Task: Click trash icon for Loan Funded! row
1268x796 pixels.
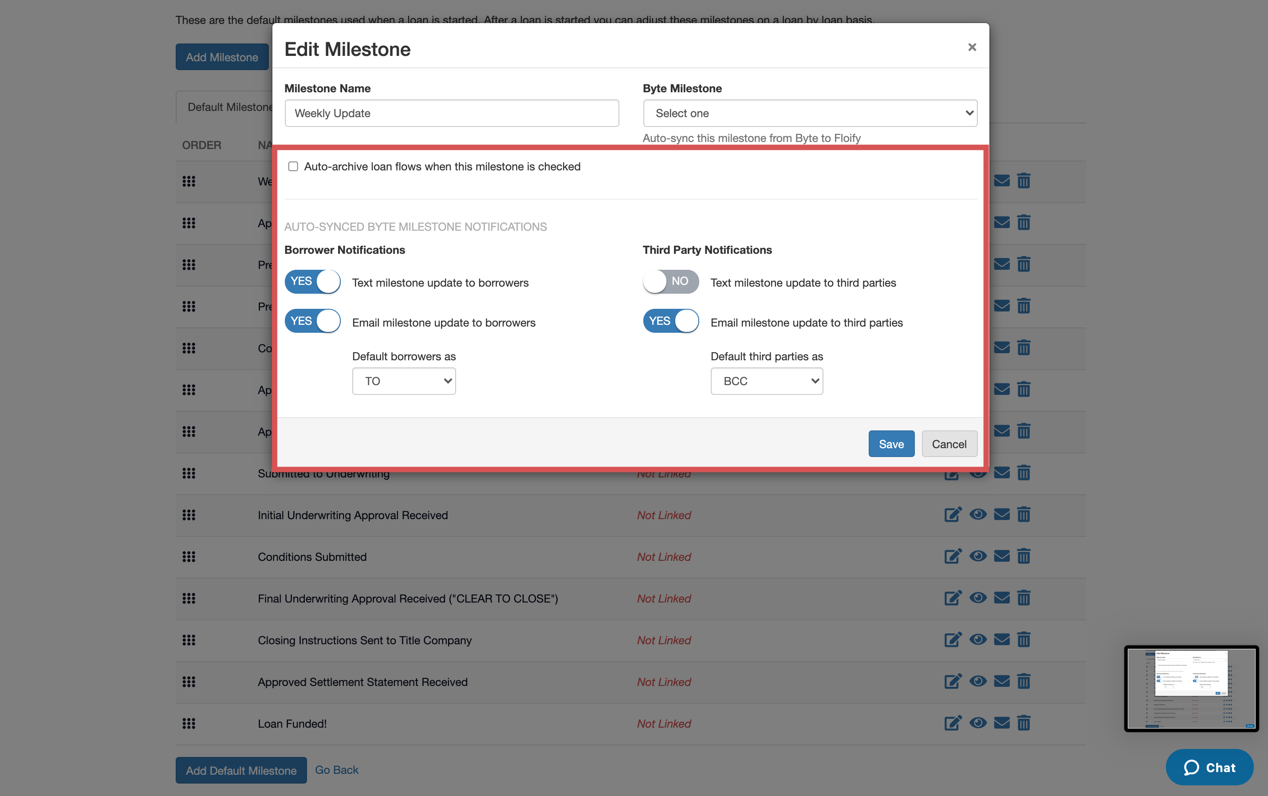Action: [1023, 723]
